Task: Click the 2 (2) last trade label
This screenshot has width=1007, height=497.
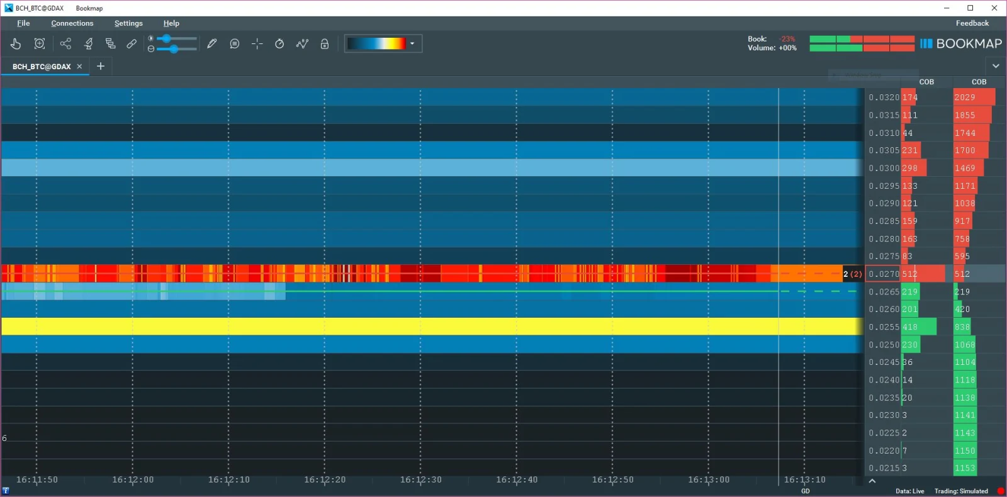Action: [x=853, y=274]
